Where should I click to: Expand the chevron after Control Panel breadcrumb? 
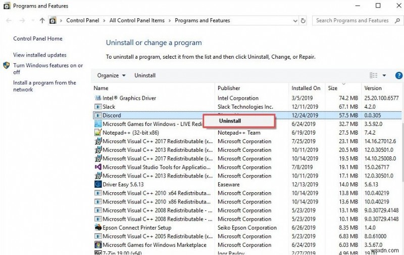point(104,21)
